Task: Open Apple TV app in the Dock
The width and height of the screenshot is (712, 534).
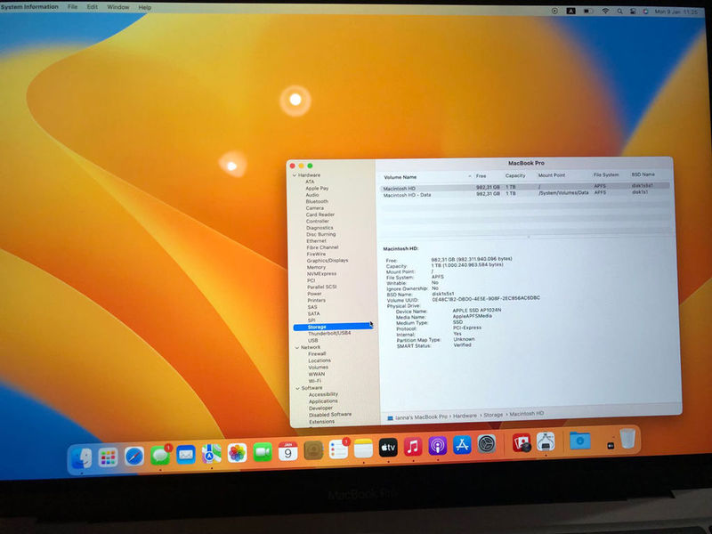Action: tap(388, 448)
